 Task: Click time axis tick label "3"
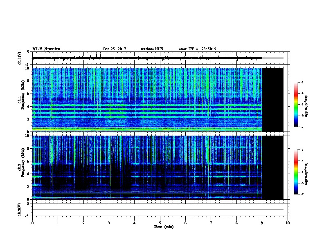[x=109, y=223]
